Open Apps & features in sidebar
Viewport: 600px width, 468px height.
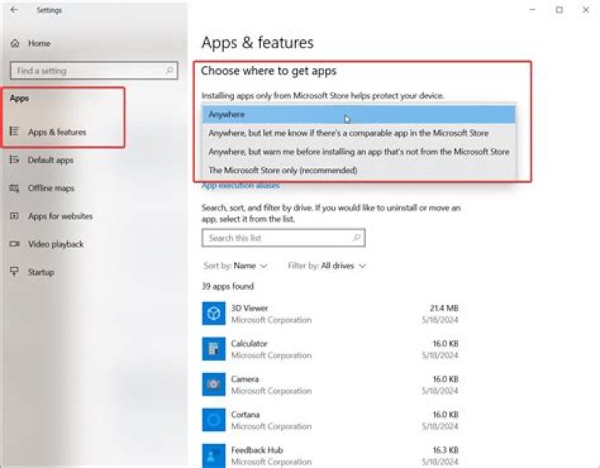[57, 132]
